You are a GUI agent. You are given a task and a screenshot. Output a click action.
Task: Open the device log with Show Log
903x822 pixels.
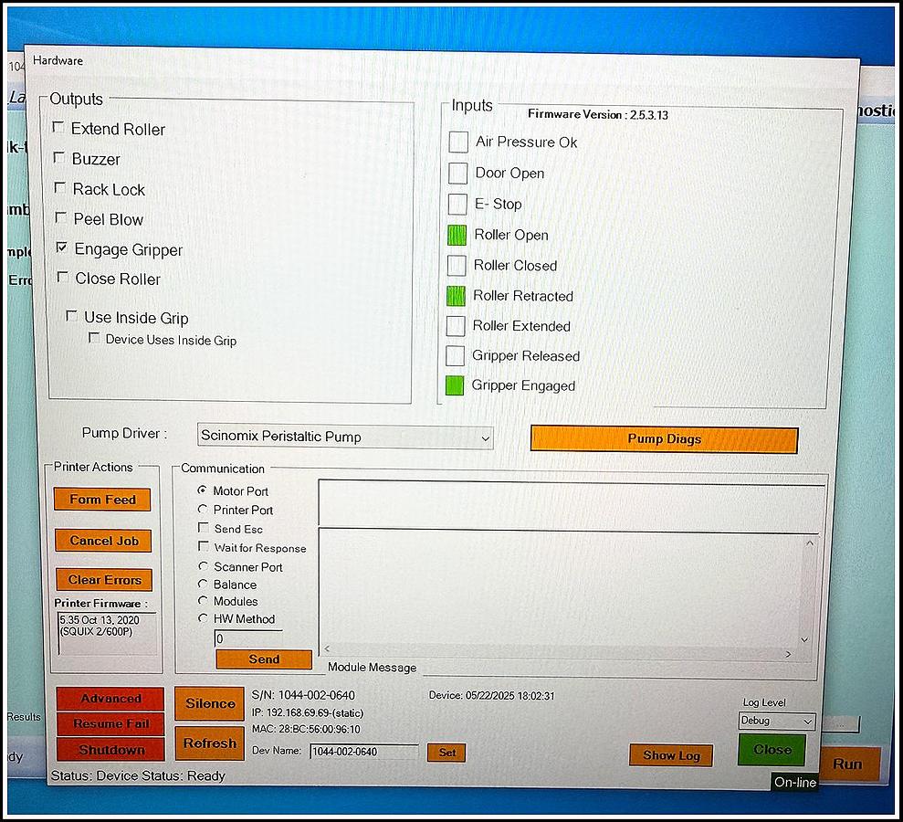(x=671, y=755)
